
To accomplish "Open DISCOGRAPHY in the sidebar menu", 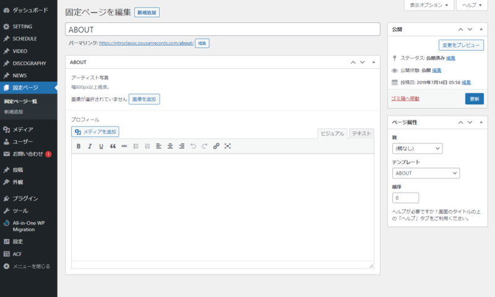I will [x=29, y=63].
